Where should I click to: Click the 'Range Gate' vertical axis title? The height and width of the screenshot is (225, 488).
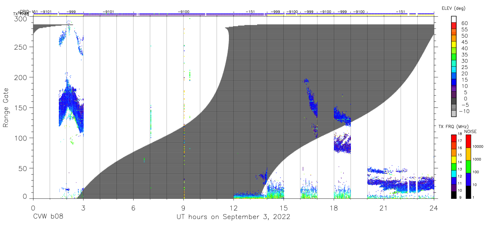[x=6, y=107]
